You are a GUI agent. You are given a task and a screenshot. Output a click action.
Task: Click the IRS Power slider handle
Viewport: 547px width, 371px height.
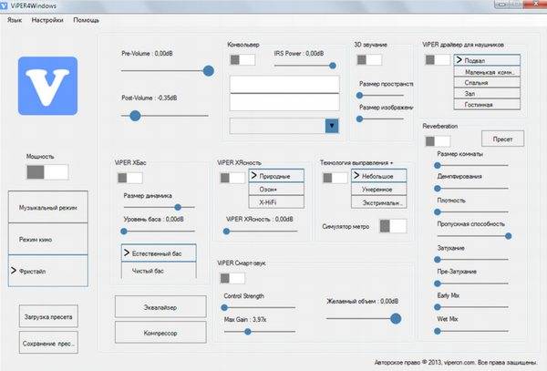click(333, 66)
